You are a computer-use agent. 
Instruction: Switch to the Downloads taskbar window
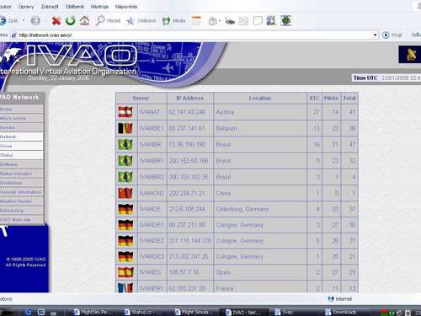(x=341, y=312)
